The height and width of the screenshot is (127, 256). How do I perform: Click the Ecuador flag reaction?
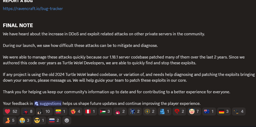click(61, 111)
